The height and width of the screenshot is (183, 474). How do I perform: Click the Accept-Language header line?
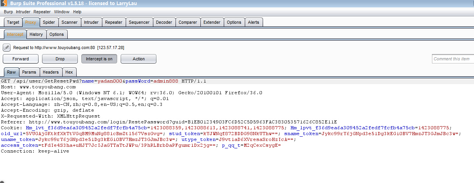[x=82, y=104]
